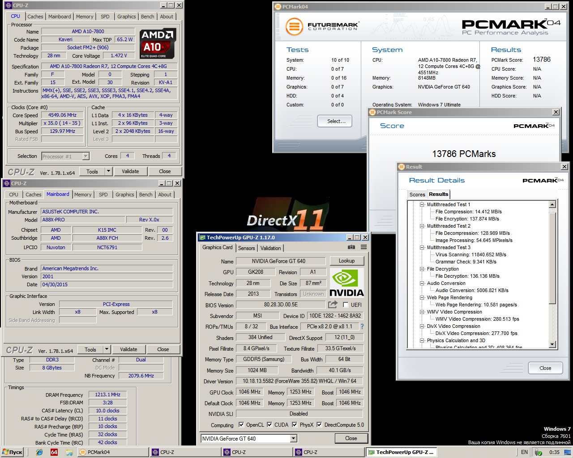Open Internet Explorer from the taskbar
Image resolution: width=573 pixels, height=458 pixels.
pos(39,452)
